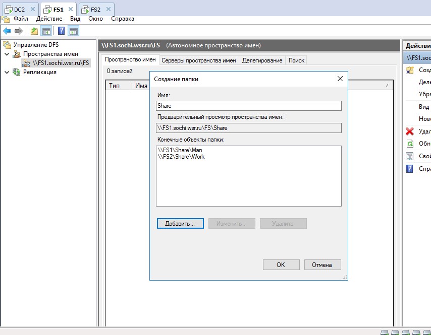Close the FS2 VM tab
Viewport: 431px width, 335px height.
[x=109, y=9]
